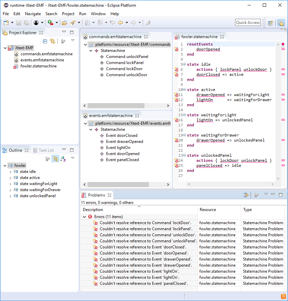The image size is (288, 301).
Task: Click the error marker on line 2
Action: point(176,49)
